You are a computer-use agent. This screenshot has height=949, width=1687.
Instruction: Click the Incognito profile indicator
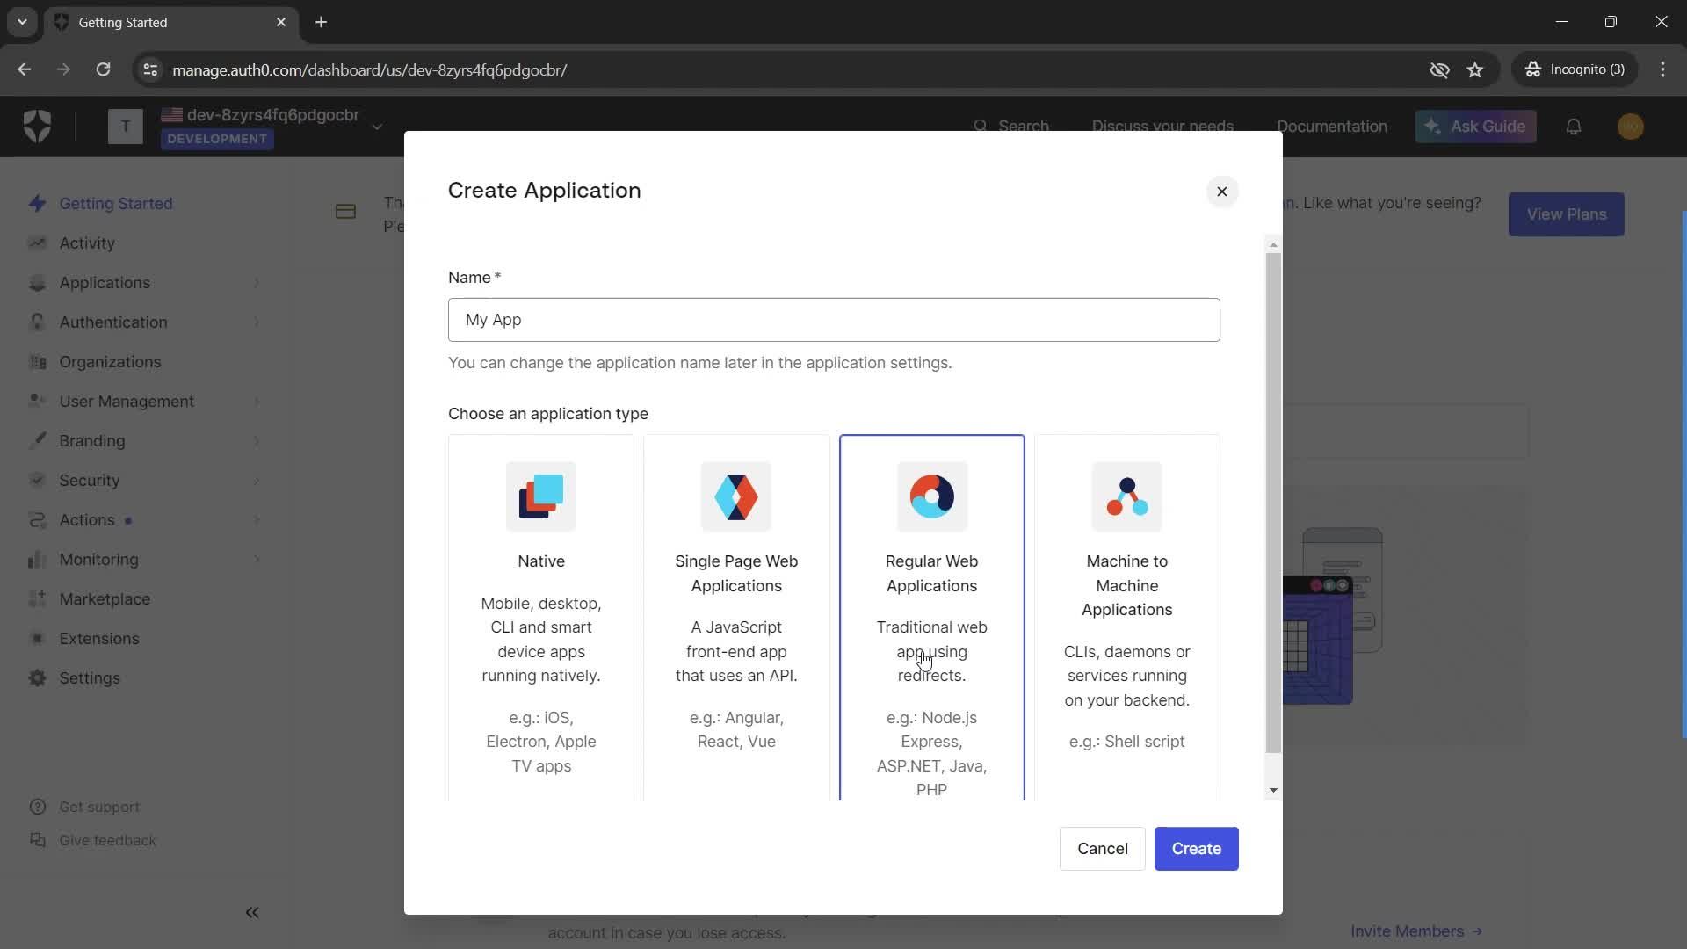tap(1575, 69)
